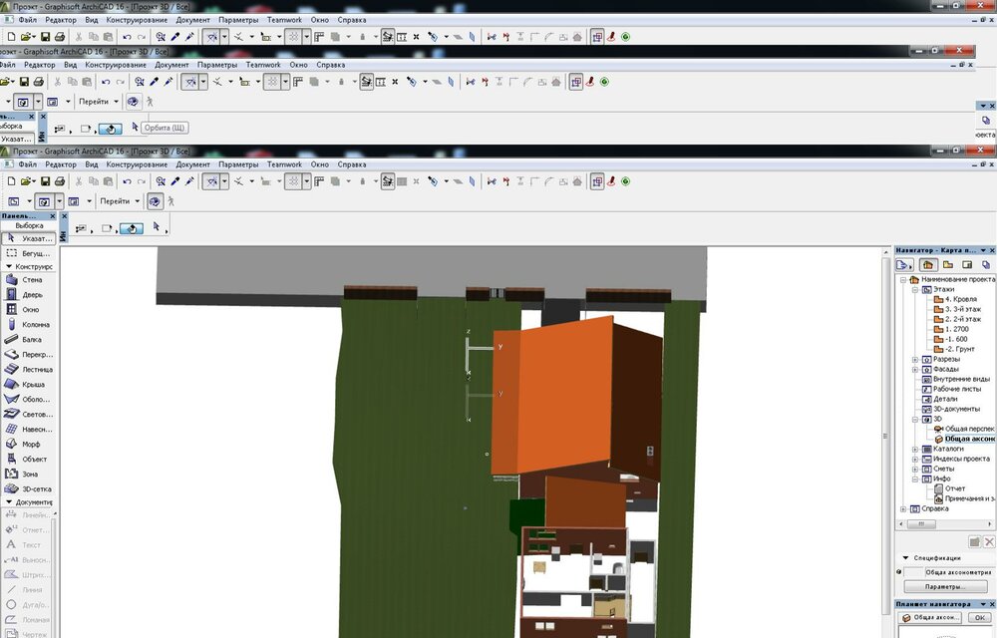Open new document icon in the topmost window toolbar
This screenshot has width=997, height=638.
pyautogui.click(x=11, y=37)
